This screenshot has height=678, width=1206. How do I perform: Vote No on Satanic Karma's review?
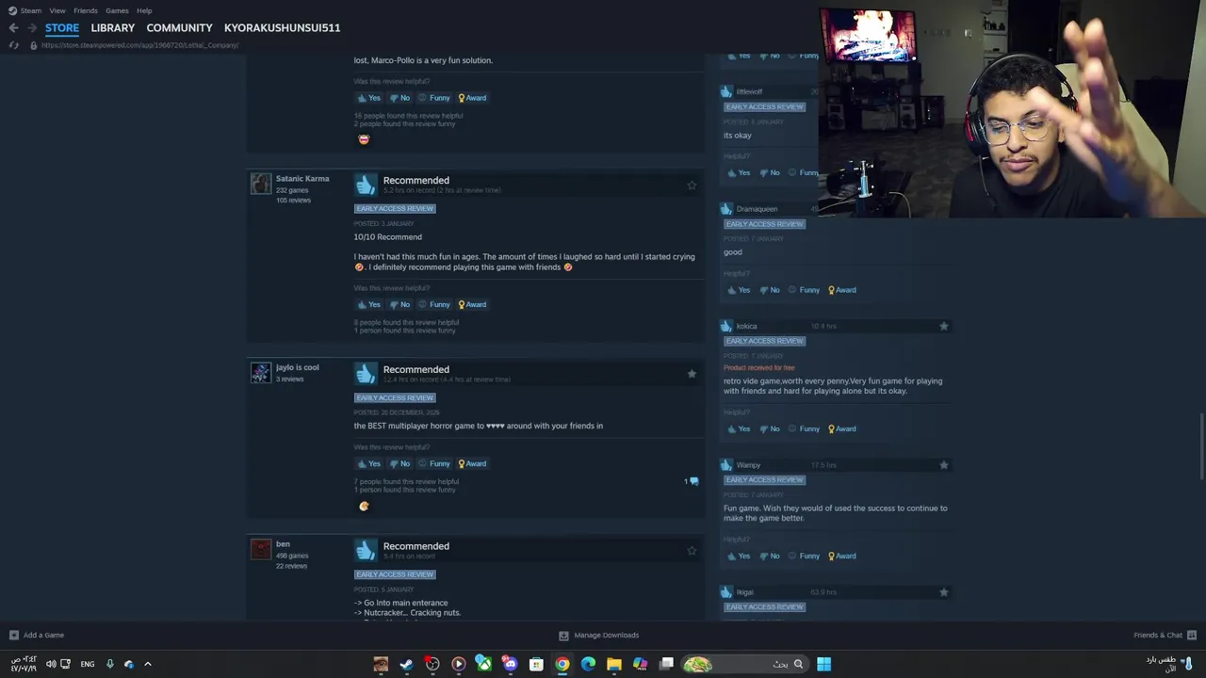point(399,304)
